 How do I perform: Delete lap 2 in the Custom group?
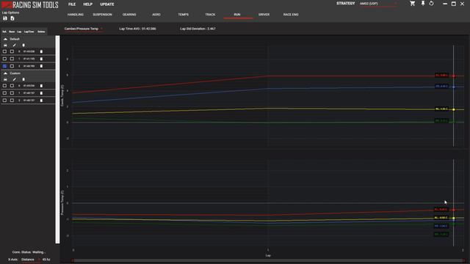coord(41,100)
